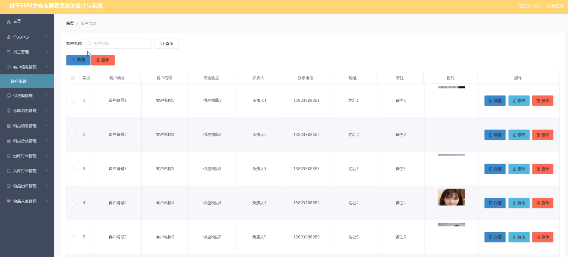The image size is (568, 257).
Task: Click the icon beside 入库订单管理
Action: 9,171
